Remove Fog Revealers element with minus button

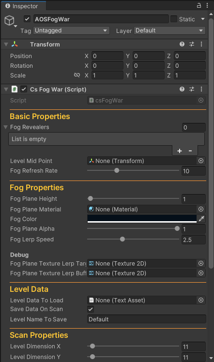point(190,151)
